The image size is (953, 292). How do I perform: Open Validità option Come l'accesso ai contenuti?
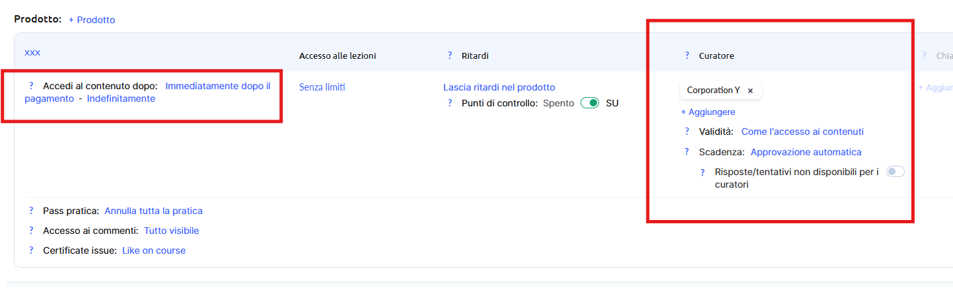click(x=802, y=131)
